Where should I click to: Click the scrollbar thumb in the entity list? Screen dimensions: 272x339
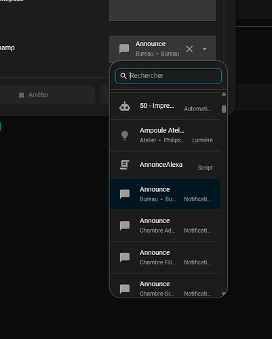tap(224, 109)
